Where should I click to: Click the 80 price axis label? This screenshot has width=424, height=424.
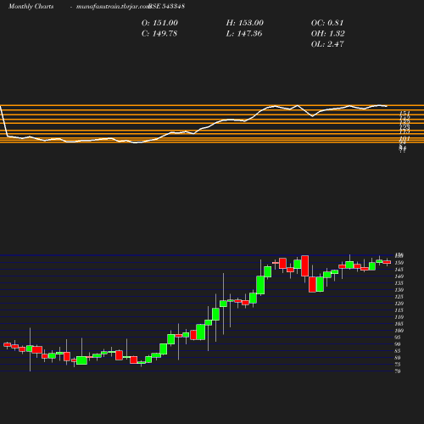click(x=398, y=358)
